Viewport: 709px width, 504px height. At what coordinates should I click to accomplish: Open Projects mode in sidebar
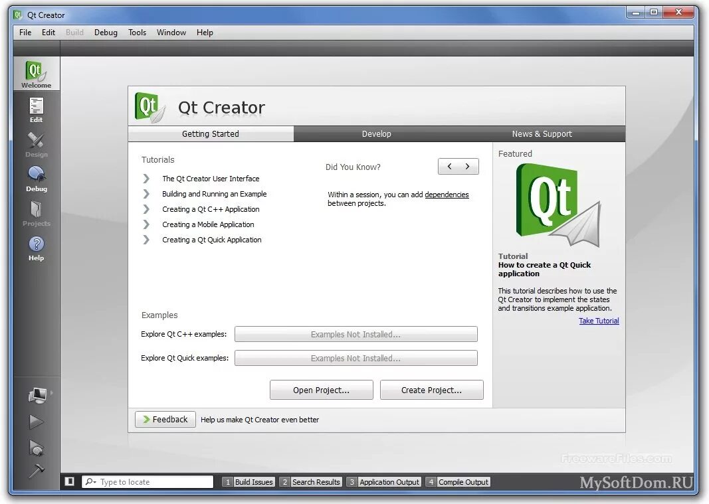[36, 214]
